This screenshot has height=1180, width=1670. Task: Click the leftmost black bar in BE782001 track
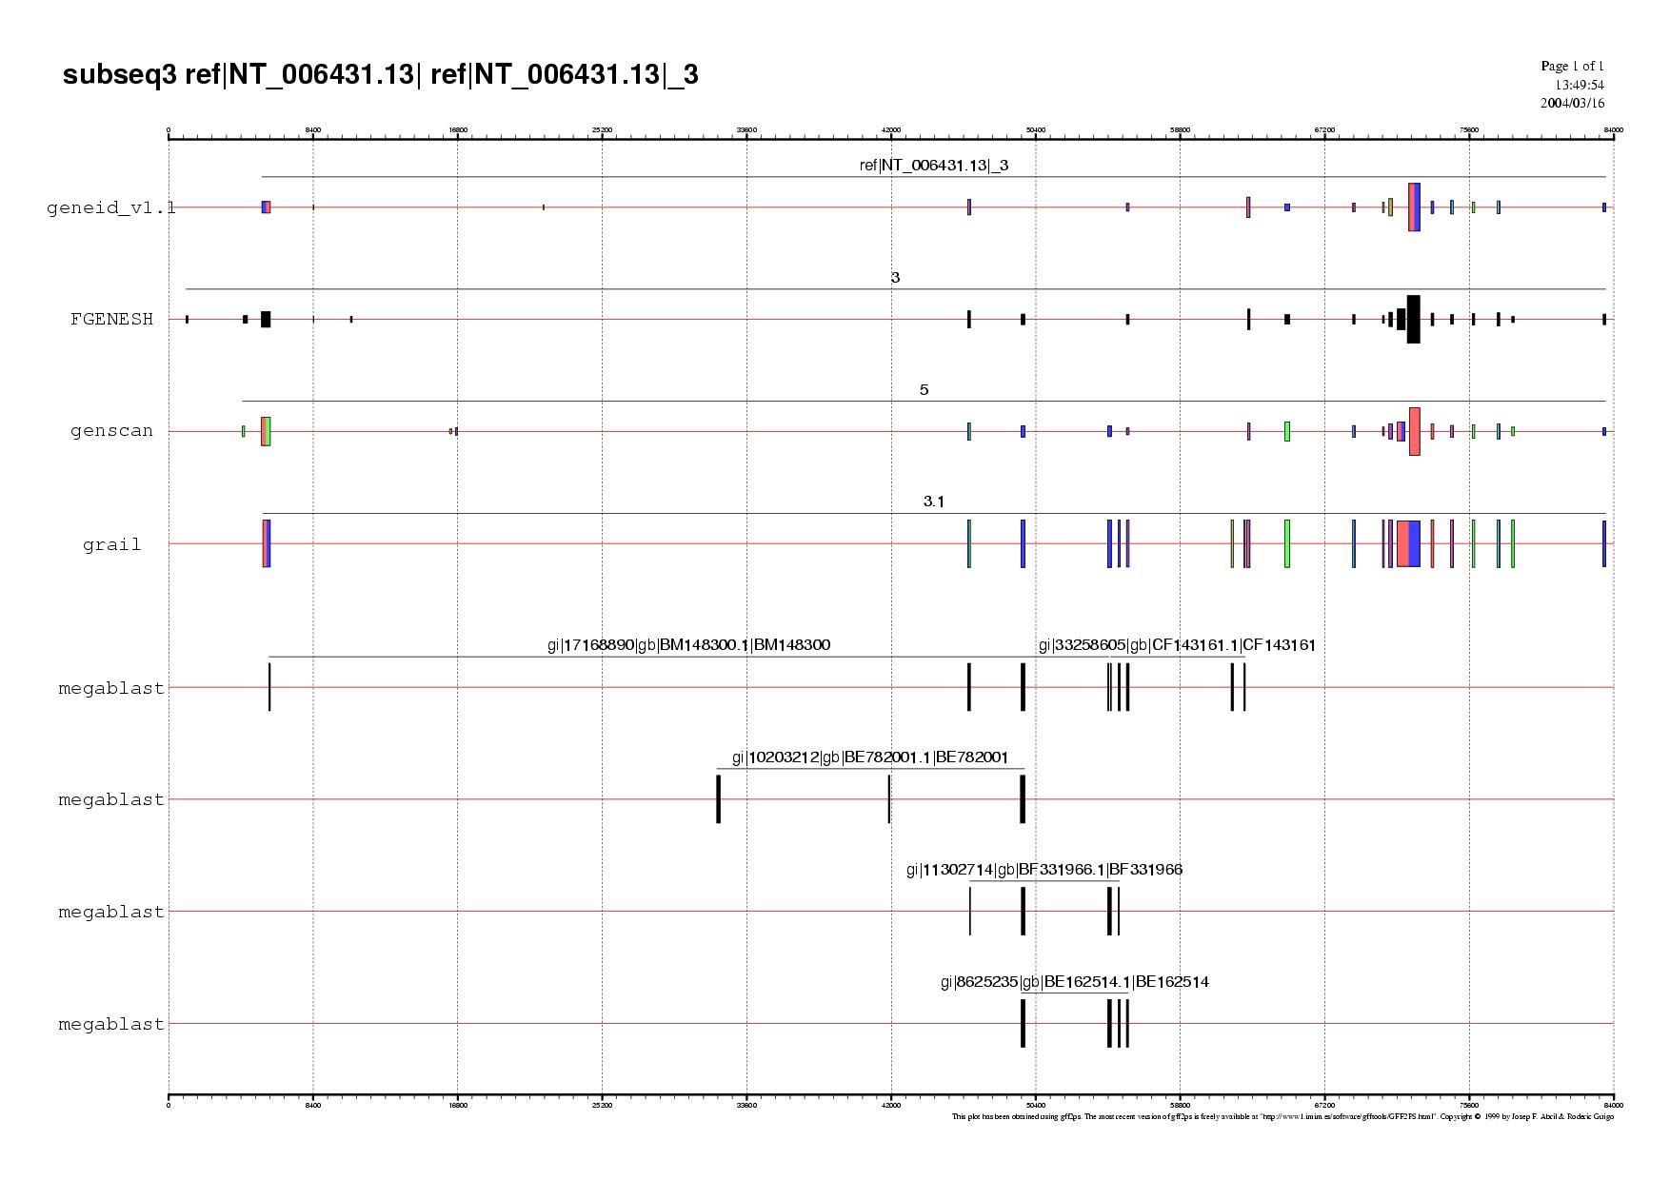click(x=718, y=799)
